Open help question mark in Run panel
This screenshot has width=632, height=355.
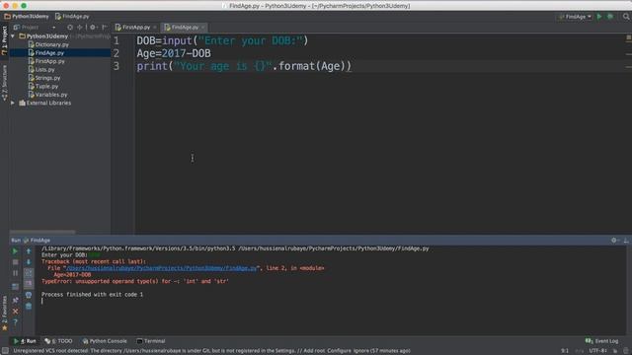click(x=15, y=322)
